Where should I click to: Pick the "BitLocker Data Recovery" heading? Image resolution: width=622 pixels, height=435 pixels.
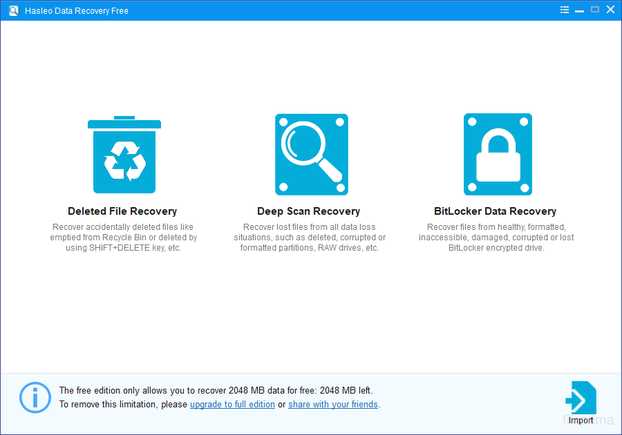point(495,211)
